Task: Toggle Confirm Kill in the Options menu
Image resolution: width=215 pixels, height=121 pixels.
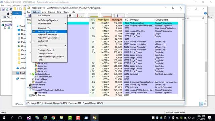Action: 43,41
